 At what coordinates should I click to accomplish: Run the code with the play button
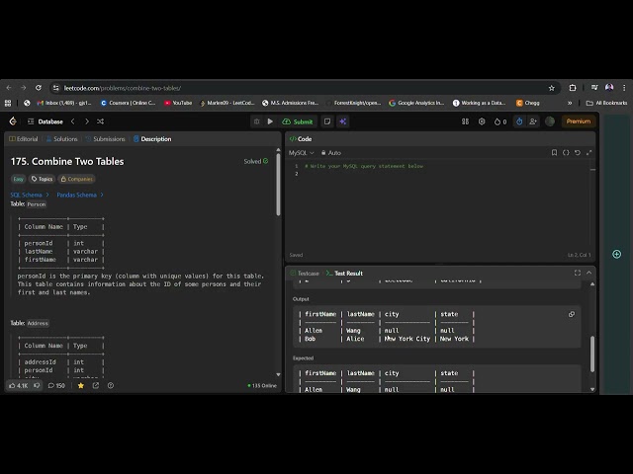coord(270,121)
